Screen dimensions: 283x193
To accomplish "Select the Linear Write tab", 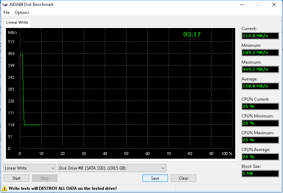I will (17, 22).
